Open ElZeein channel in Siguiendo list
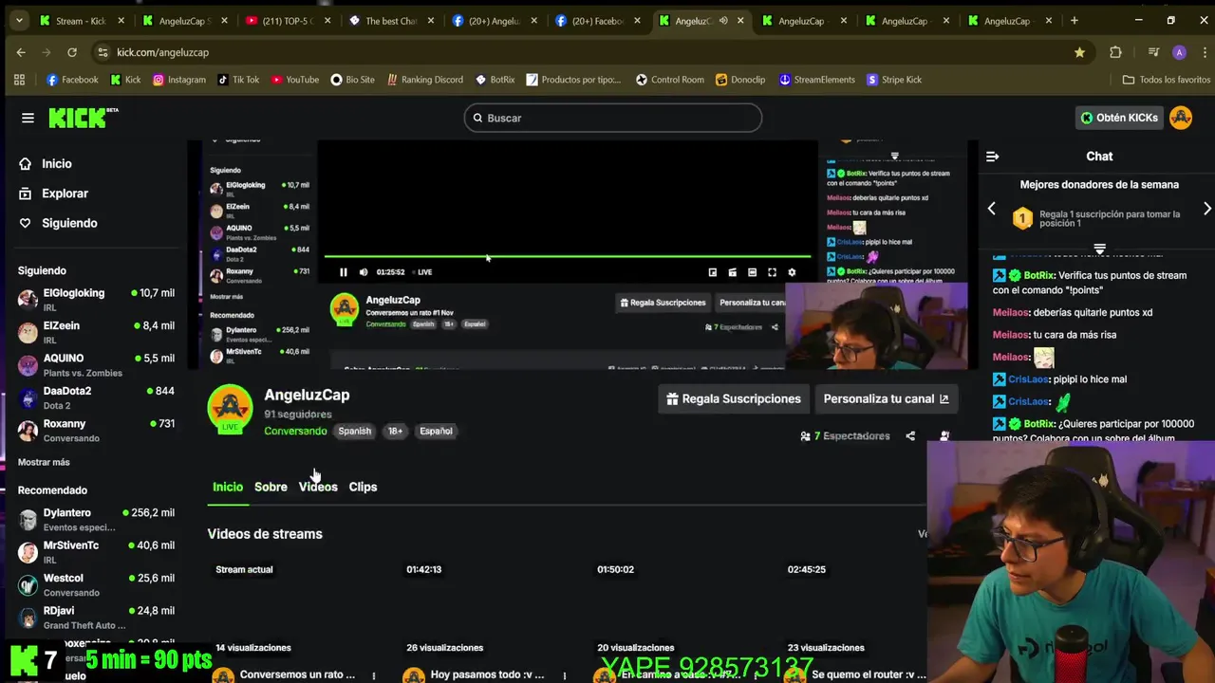The width and height of the screenshot is (1215, 683). pos(95,332)
